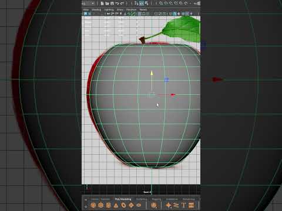Click the sweep mesh shelf icon

(176, 205)
